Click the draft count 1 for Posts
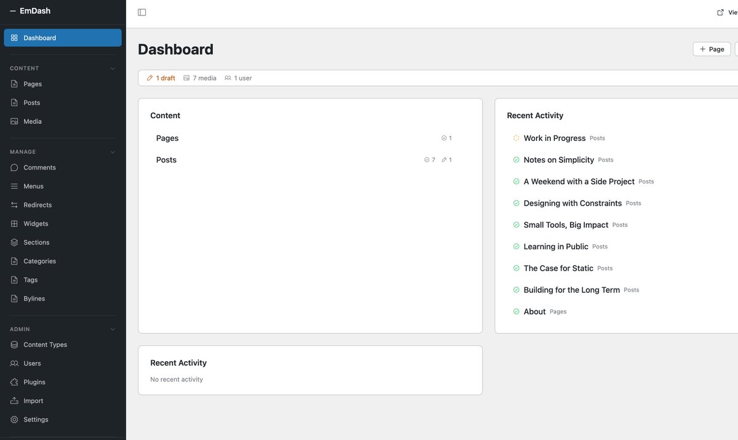 coord(447,159)
